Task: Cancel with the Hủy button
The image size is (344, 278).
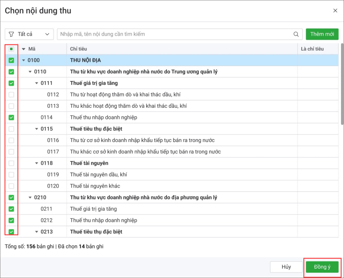Action: point(286,267)
